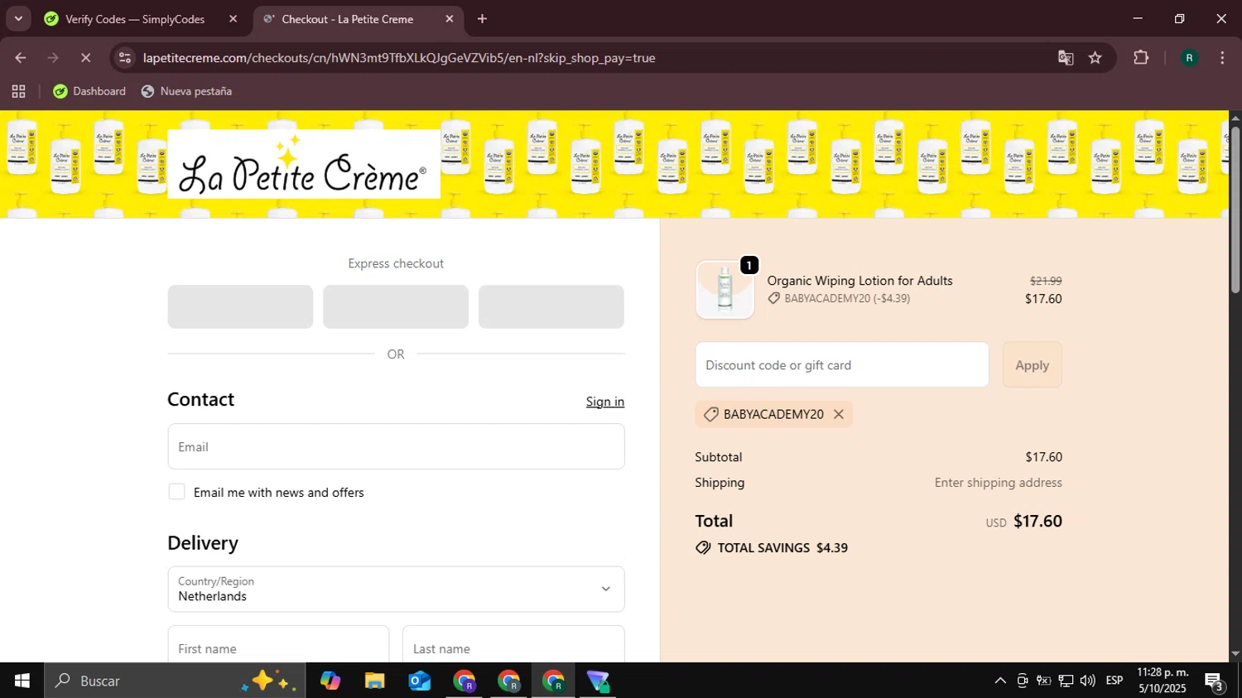Switch ESP keyboard language indicator

[x=1114, y=681]
